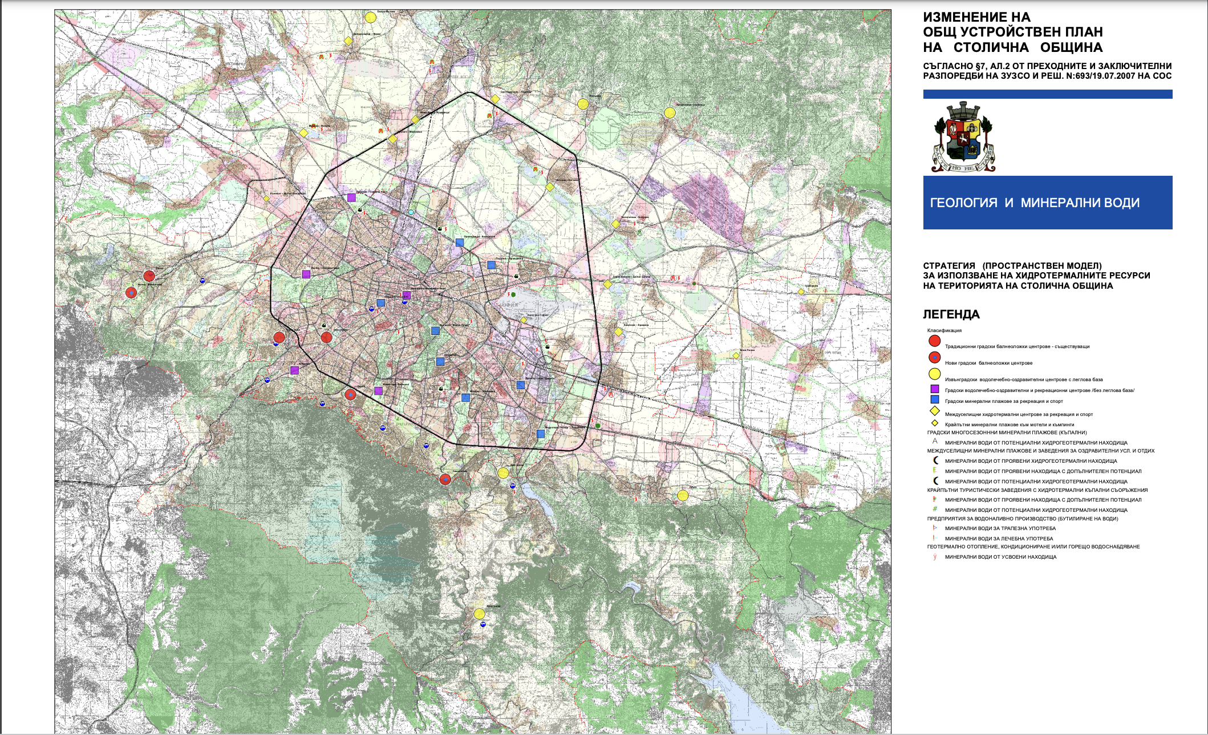
Task: Select label МИНЕРАЛНИ ВОДИ ЗА ЛЕЧЕБНА УПОТРЕБА
Action: point(999,538)
